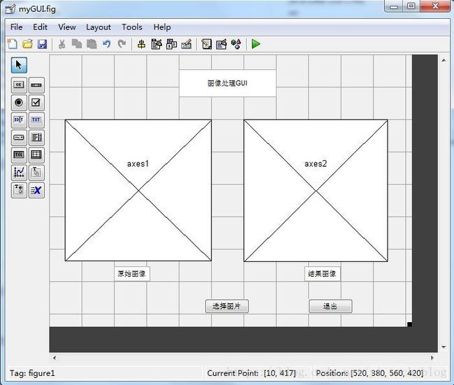Open the M-file Editor icon
This screenshot has width=454, height=385.
pos(207,44)
